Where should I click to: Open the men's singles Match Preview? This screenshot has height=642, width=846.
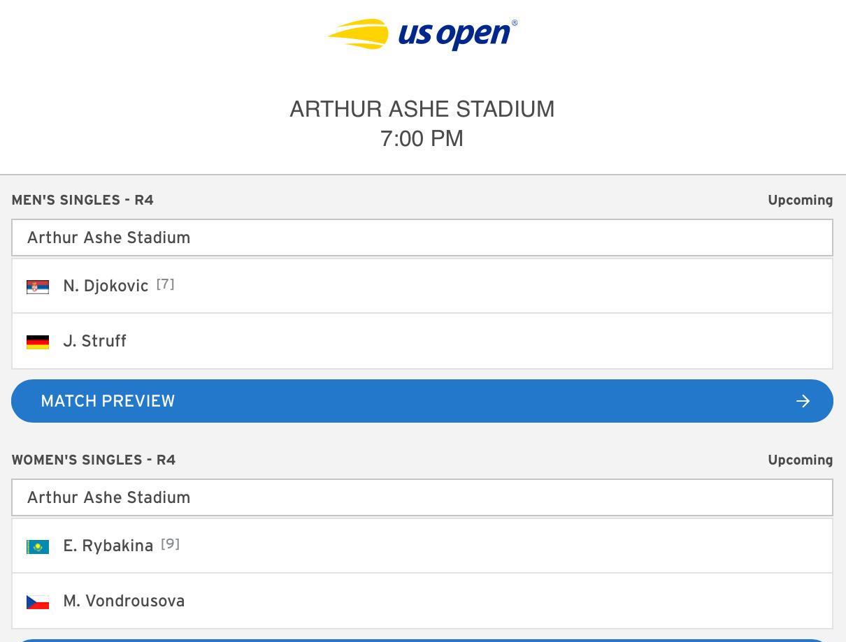point(422,401)
